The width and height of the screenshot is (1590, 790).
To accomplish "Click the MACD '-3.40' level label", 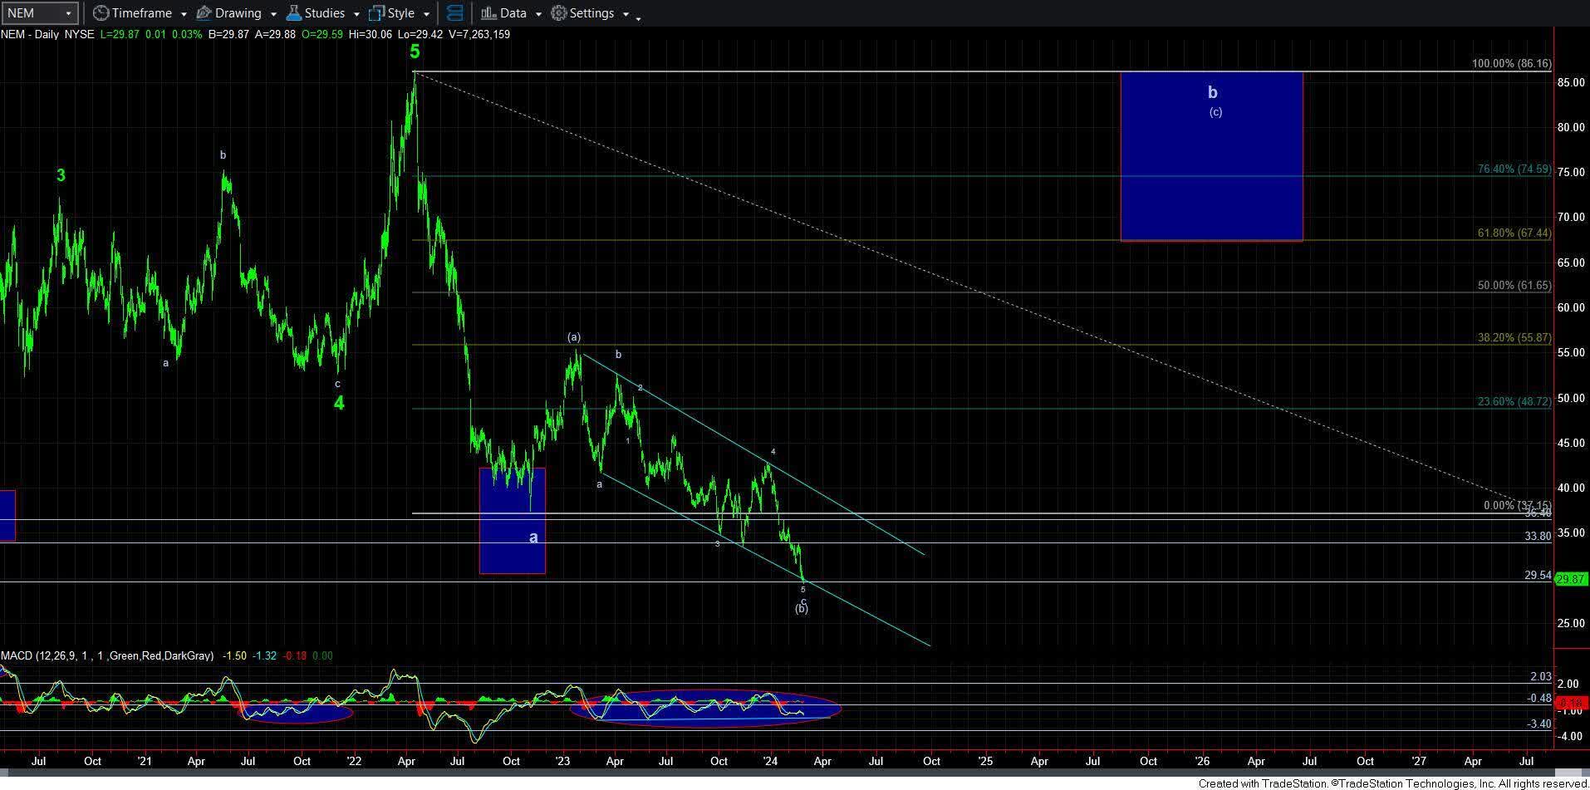I will 1538,724.
